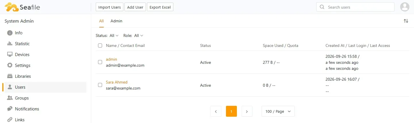Open the user avatar menu
414x123 pixels.
tap(405, 7)
